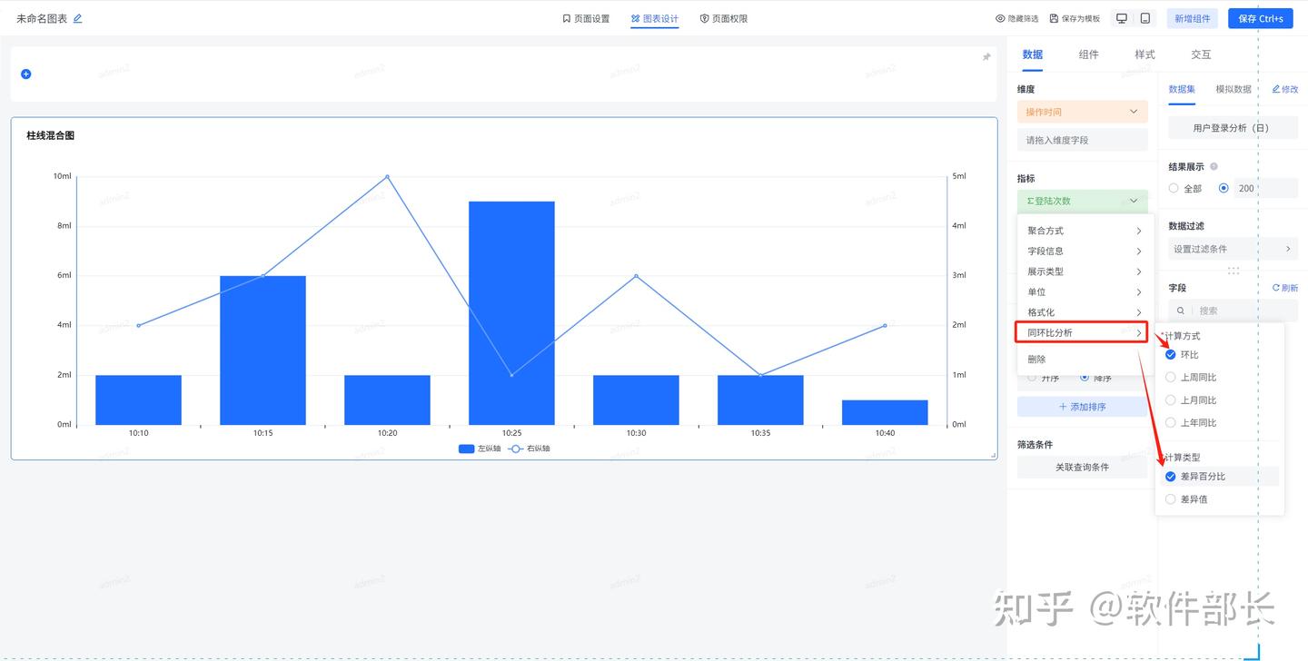Click the 新增组件 button
1308x661 pixels.
(x=1192, y=18)
